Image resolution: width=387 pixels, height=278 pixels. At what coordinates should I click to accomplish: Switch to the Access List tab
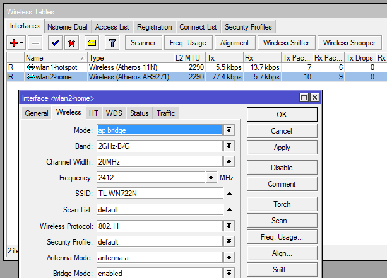[112, 27]
